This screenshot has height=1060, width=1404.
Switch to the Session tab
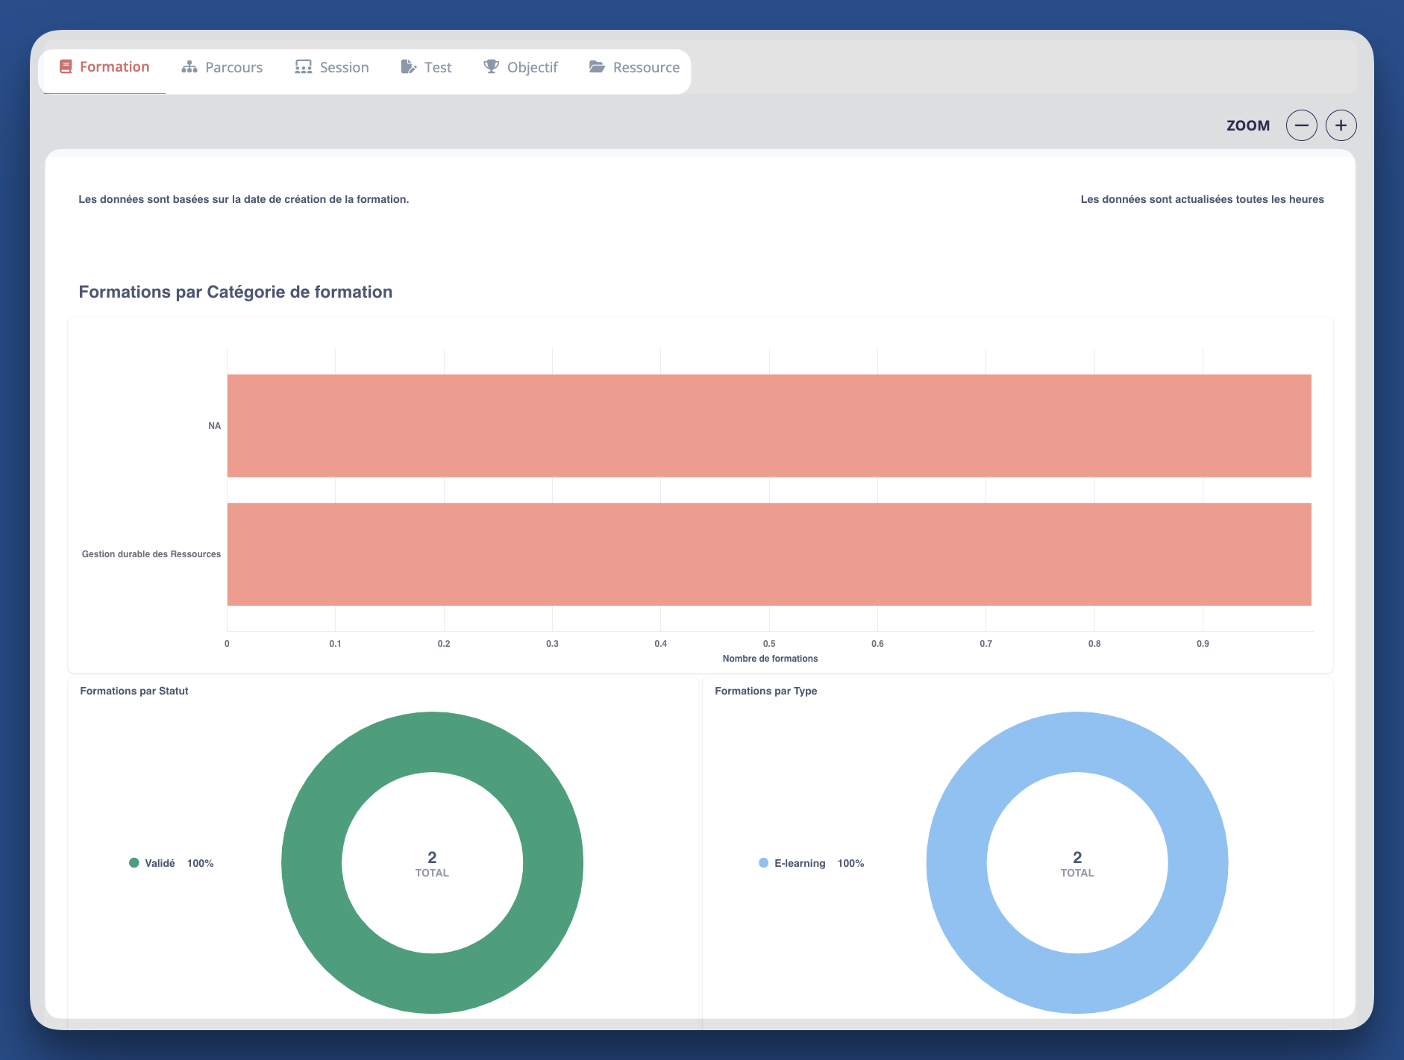333,67
